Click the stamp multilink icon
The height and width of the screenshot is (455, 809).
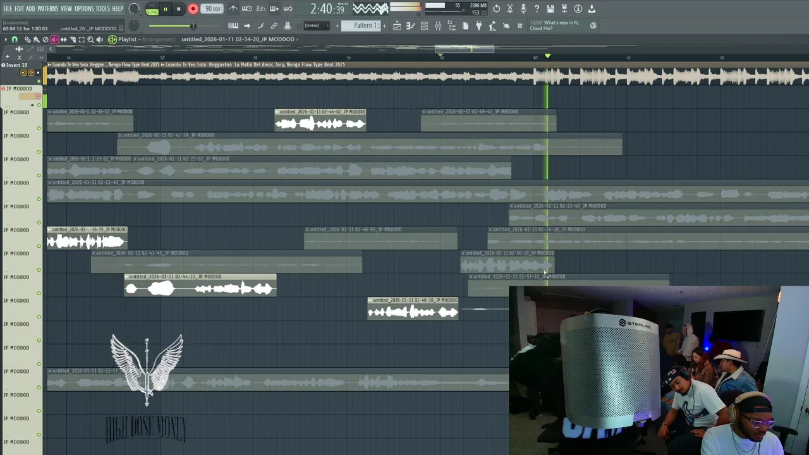[288, 25]
